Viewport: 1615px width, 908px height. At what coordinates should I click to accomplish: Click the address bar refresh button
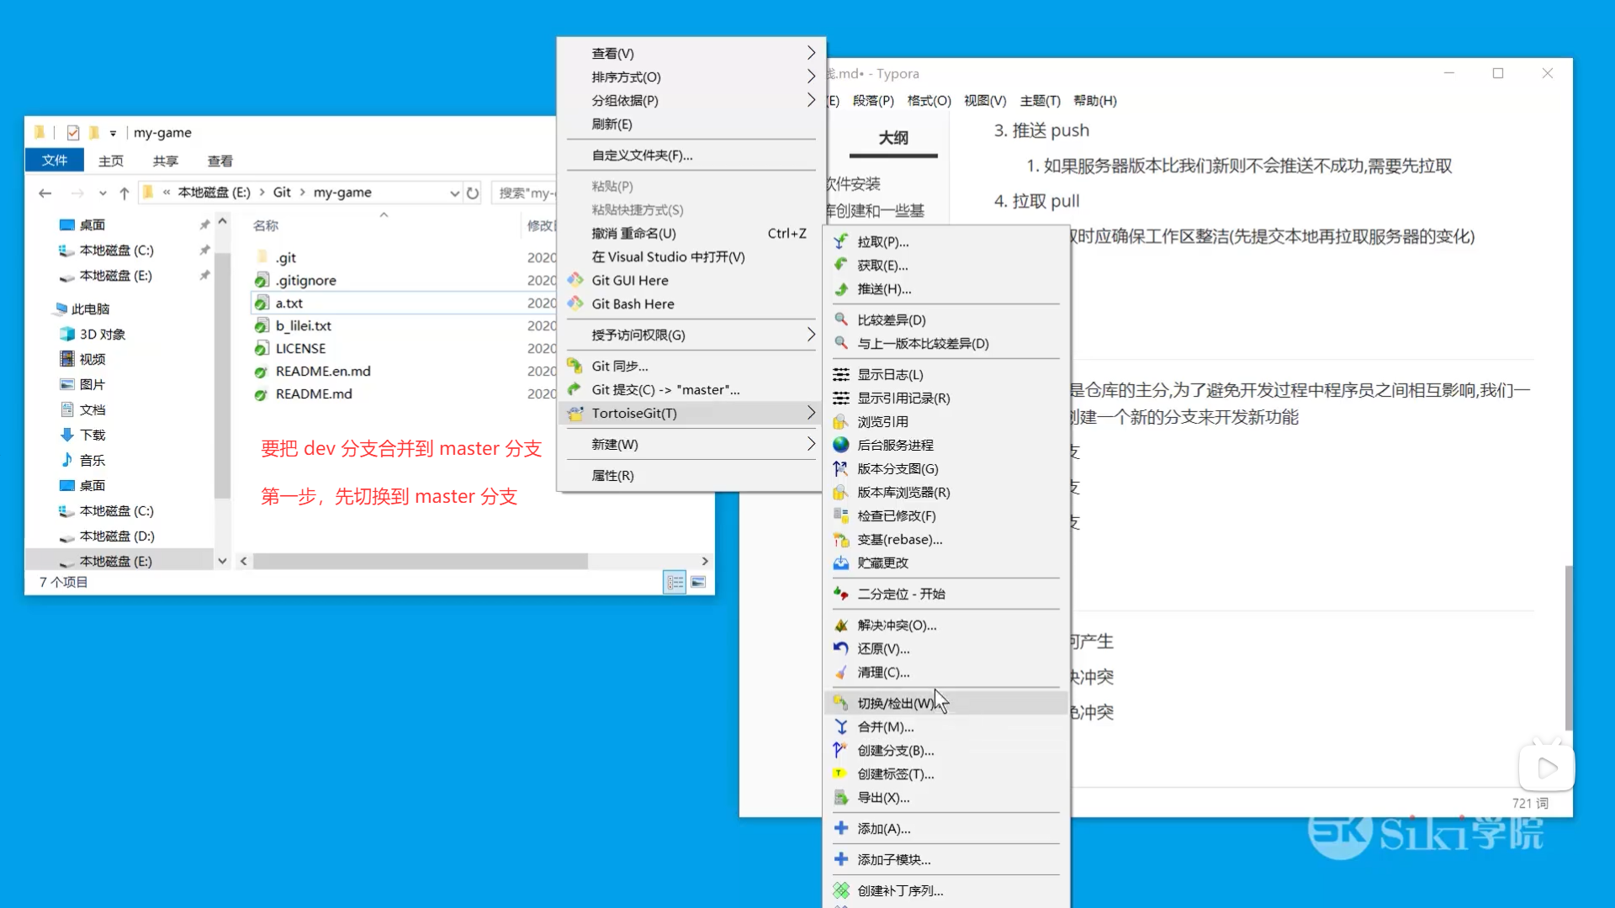[x=473, y=192]
